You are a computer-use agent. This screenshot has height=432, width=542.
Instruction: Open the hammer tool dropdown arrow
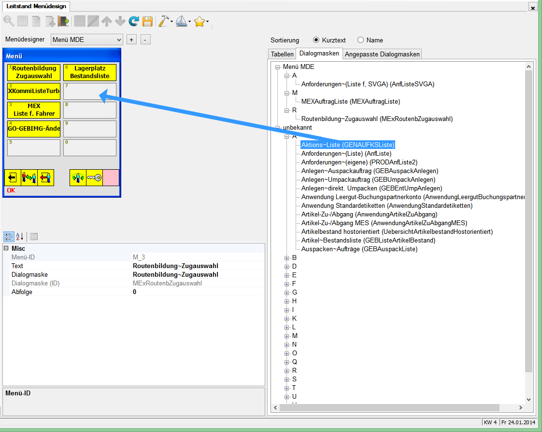(x=171, y=22)
